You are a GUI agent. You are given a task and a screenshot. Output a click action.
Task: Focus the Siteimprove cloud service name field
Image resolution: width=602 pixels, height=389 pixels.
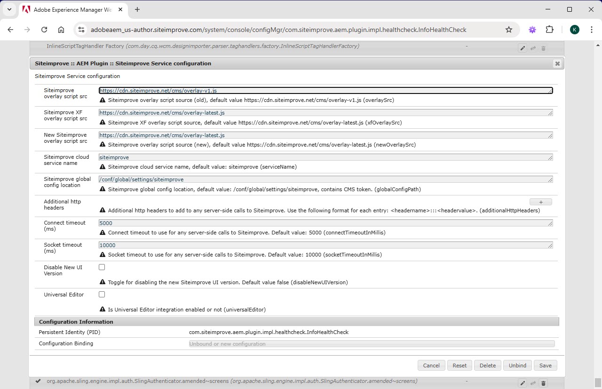pos(325,157)
